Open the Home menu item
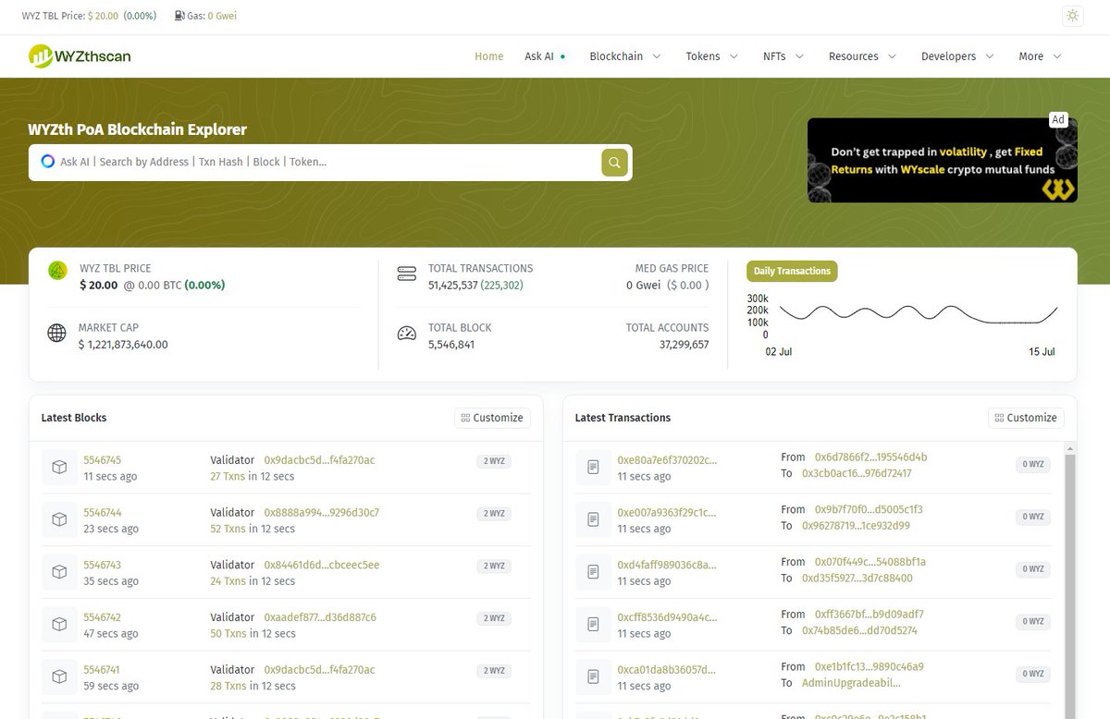Image resolution: width=1110 pixels, height=719 pixels. pyautogui.click(x=488, y=56)
